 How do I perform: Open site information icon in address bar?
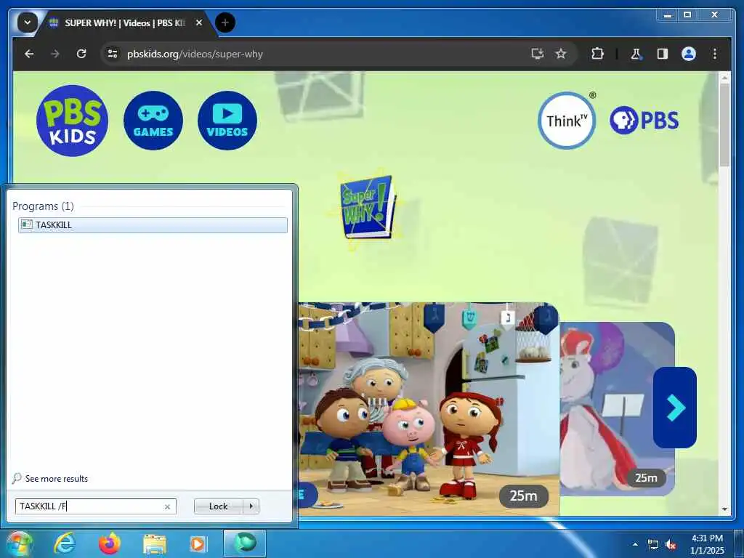[113, 54]
